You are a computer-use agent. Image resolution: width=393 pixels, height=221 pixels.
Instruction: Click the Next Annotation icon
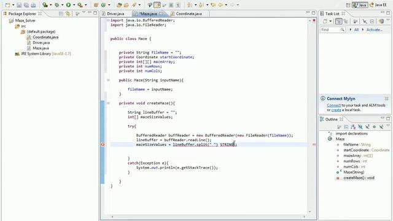click(190, 5)
